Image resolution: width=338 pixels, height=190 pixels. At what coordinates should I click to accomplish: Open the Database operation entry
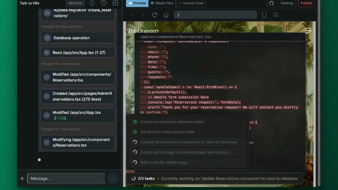coord(78,38)
